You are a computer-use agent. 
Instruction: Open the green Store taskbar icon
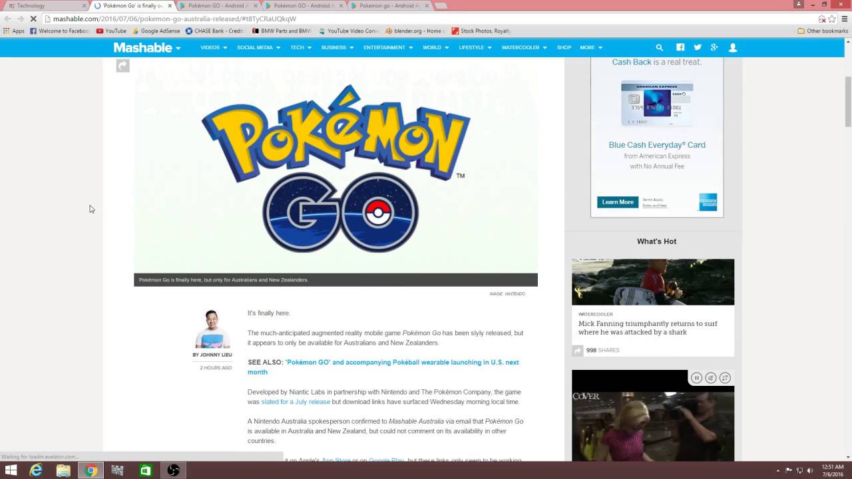point(145,470)
